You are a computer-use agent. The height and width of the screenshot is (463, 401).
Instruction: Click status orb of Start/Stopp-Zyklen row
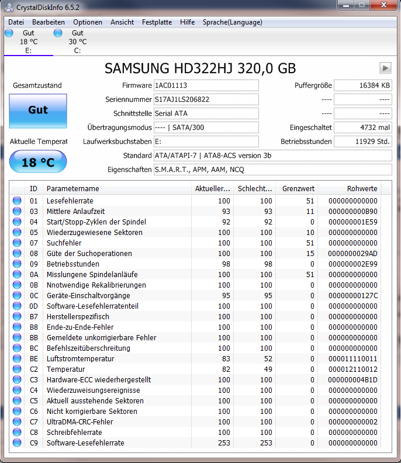coord(17,222)
